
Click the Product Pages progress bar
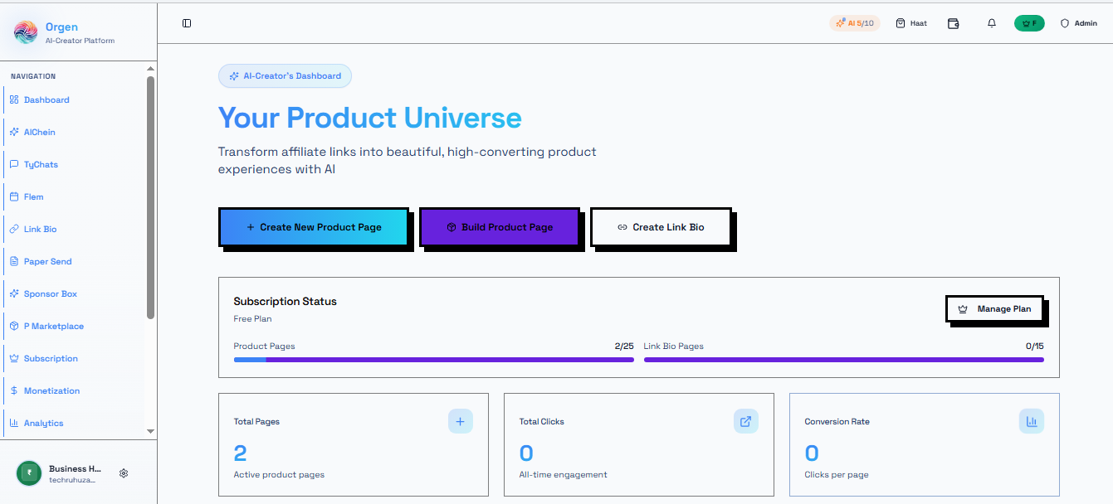click(x=433, y=359)
